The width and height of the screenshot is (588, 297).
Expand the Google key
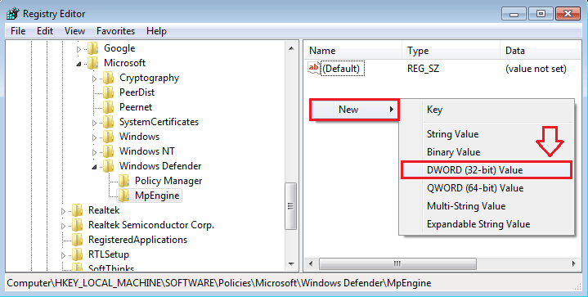[x=79, y=49]
